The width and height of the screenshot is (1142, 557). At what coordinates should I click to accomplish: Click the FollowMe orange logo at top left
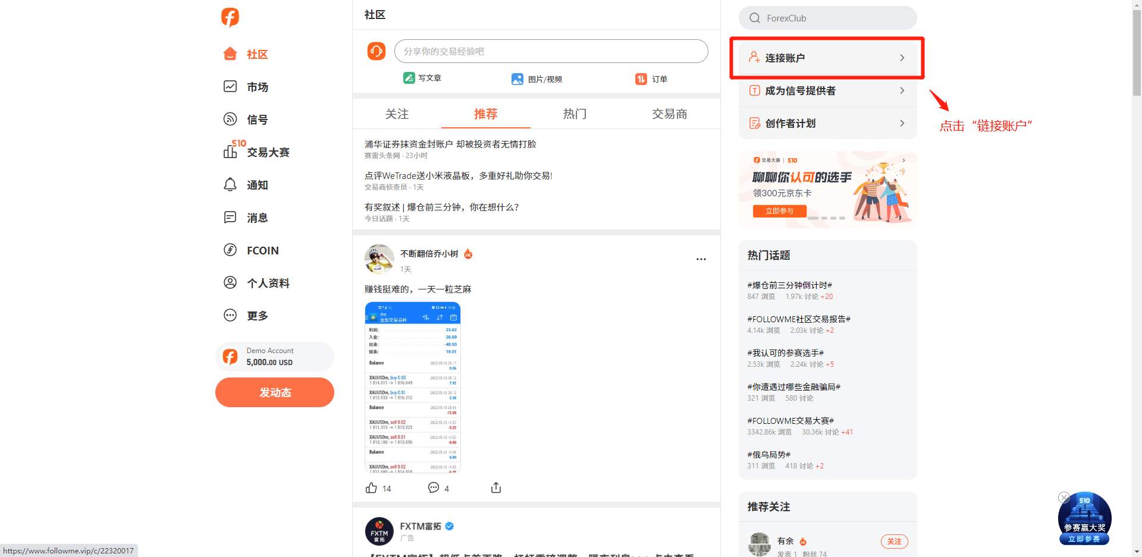click(230, 17)
